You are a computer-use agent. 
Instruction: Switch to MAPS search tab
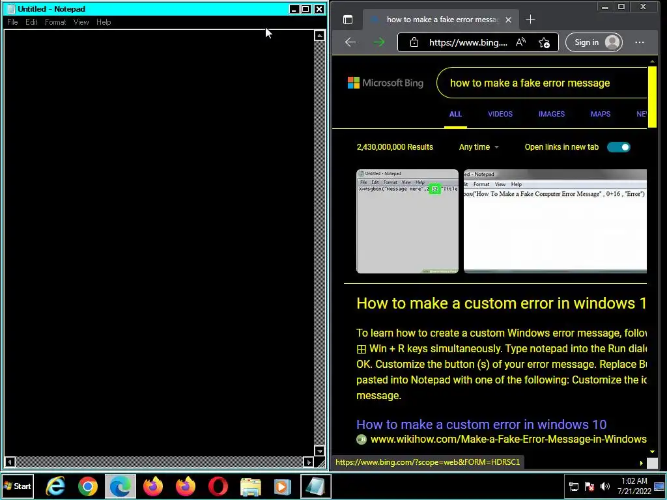600,114
